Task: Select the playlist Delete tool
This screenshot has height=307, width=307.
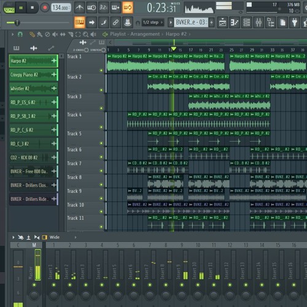Action: point(47,34)
